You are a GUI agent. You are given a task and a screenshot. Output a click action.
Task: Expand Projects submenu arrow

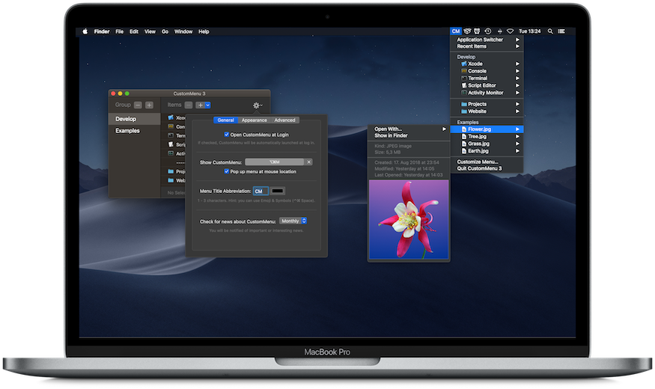[517, 104]
